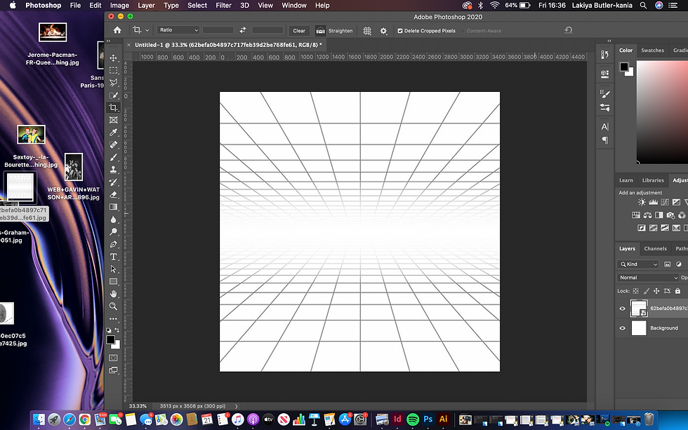Screen dimensions: 688x430
Task: Select the Rectangular Marquee tool
Action: point(113,70)
